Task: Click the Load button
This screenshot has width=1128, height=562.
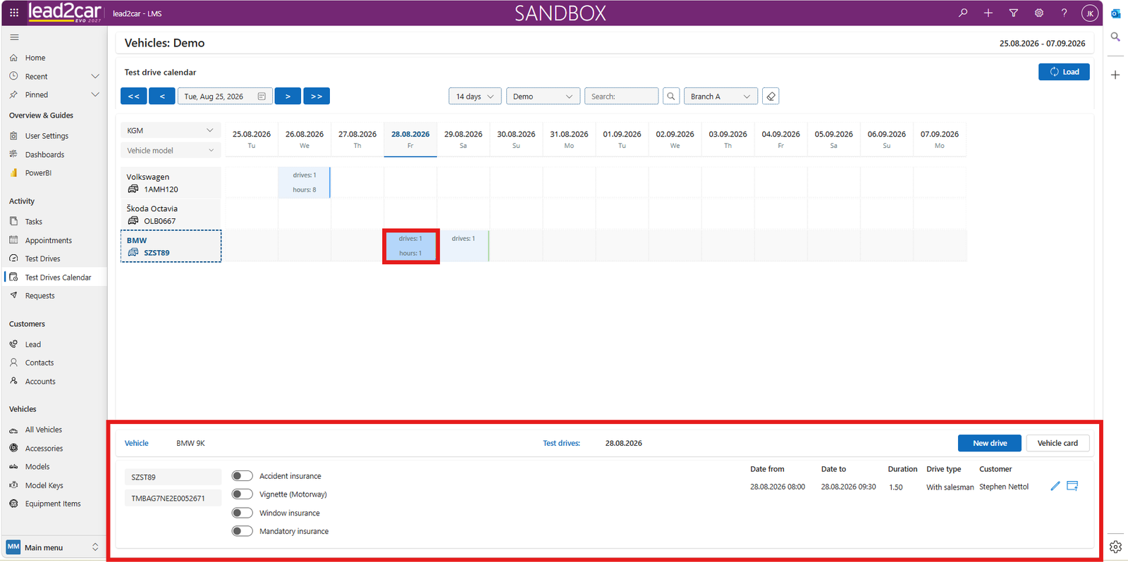Action: click(1064, 72)
